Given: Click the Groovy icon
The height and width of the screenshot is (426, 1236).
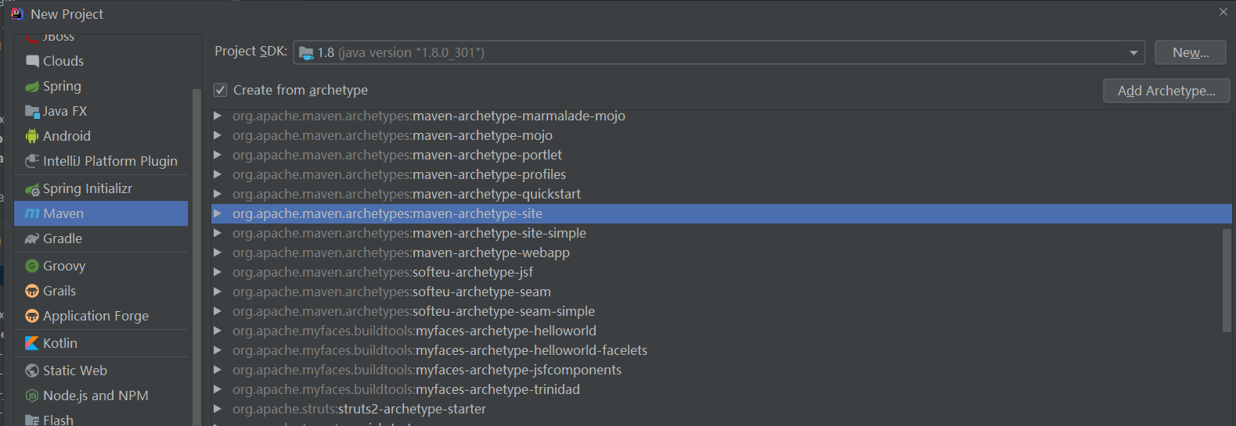Looking at the screenshot, I should [x=32, y=266].
